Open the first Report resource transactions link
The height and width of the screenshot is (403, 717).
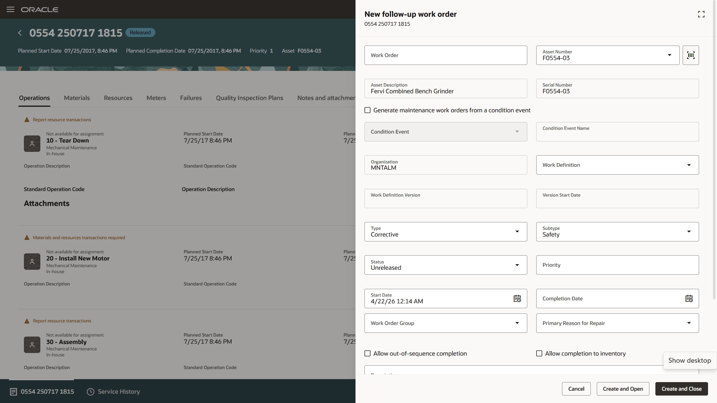point(62,120)
